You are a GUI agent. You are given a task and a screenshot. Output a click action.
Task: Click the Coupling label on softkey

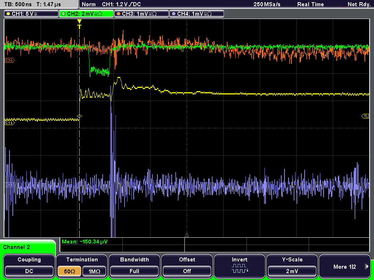[29, 260]
